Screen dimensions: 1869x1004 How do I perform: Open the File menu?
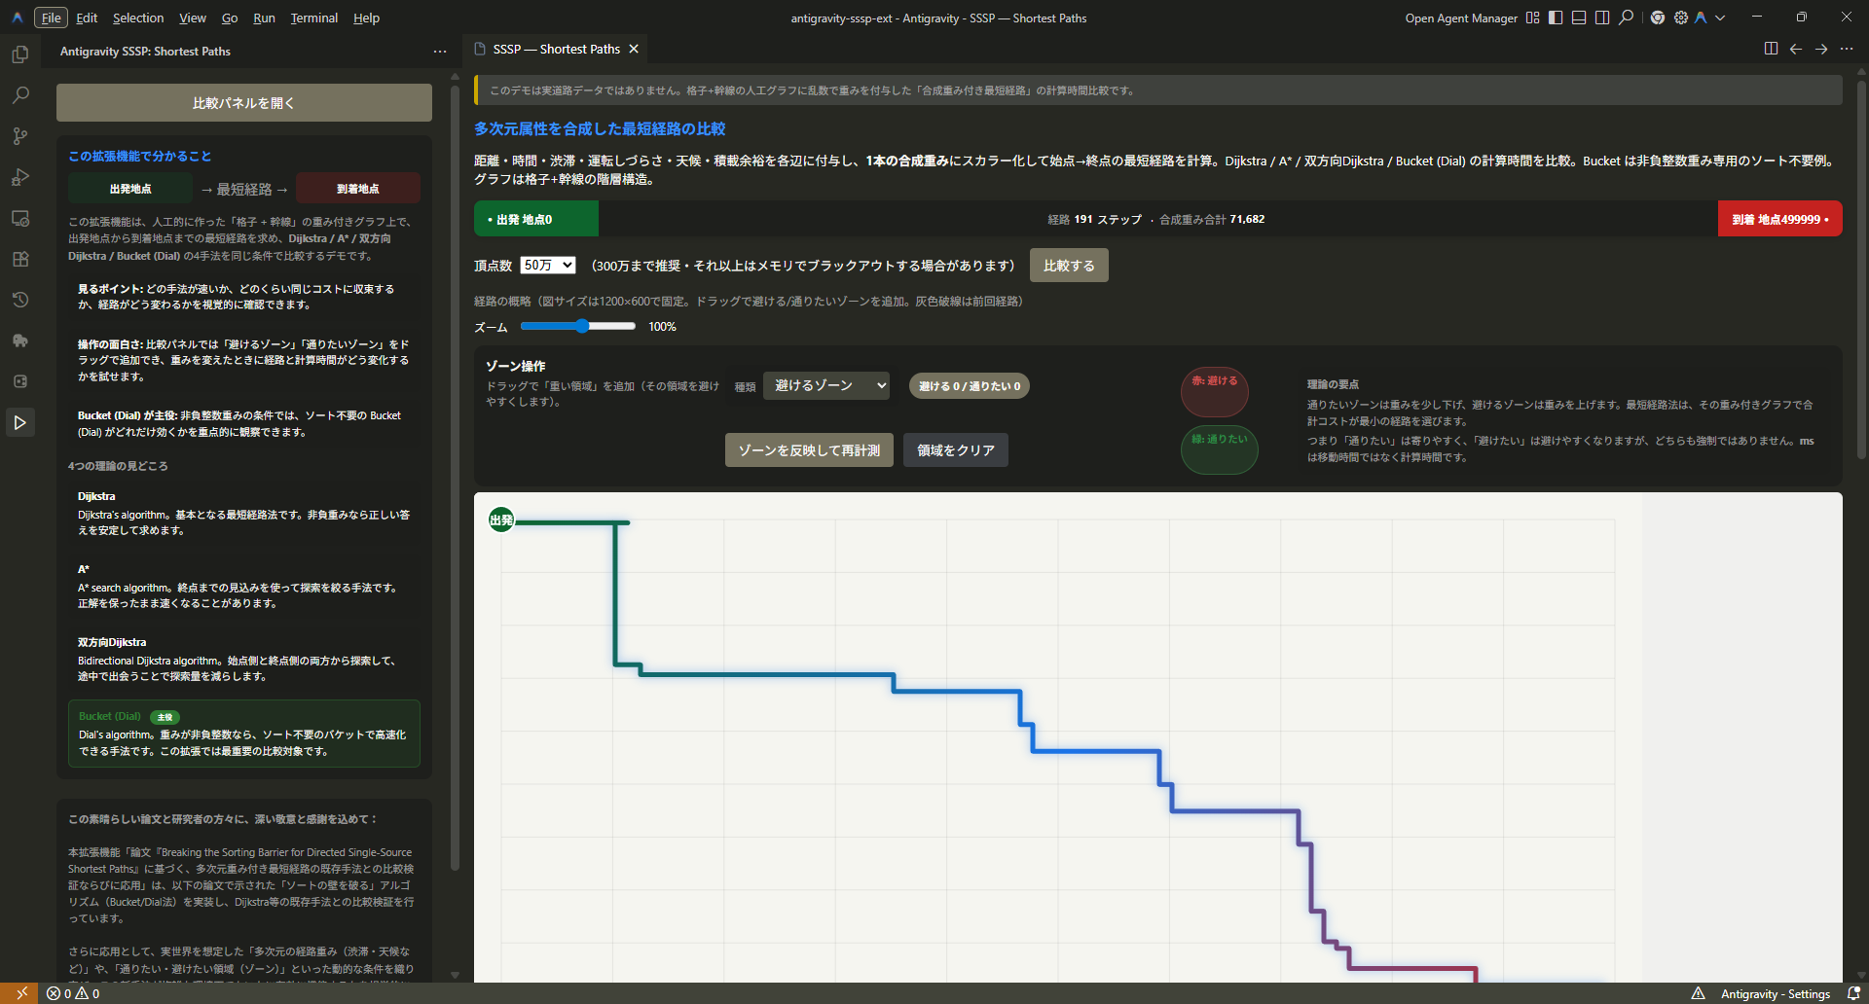click(x=50, y=18)
